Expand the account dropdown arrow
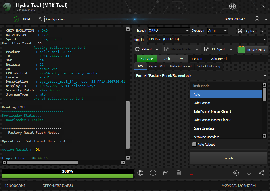The image size is (270, 191). (266, 19)
